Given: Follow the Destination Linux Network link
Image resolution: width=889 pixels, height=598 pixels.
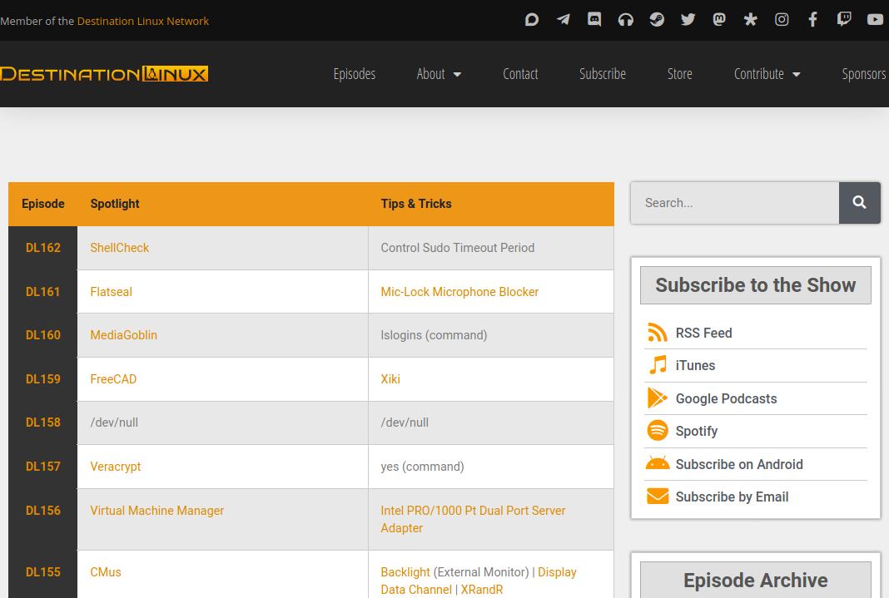Looking at the screenshot, I should [143, 21].
